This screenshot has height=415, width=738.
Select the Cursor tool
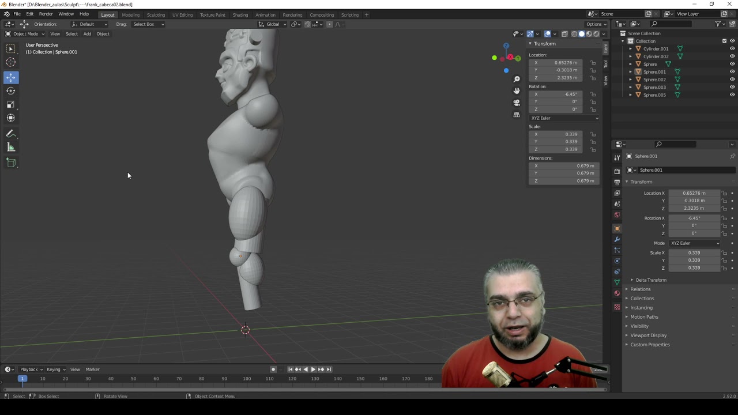tap(11, 62)
